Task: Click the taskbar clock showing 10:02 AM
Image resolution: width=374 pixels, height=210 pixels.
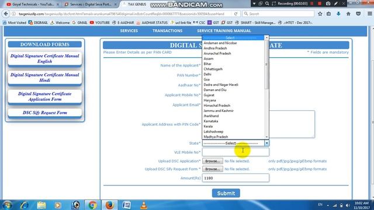Action: point(362,205)
